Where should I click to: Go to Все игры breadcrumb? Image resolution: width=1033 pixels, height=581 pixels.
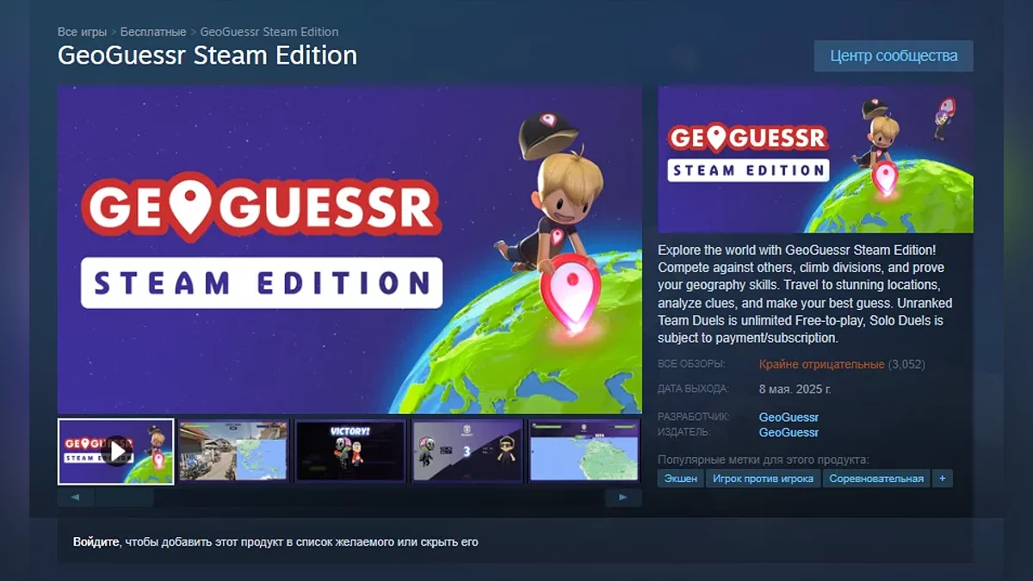click(82, 32)
